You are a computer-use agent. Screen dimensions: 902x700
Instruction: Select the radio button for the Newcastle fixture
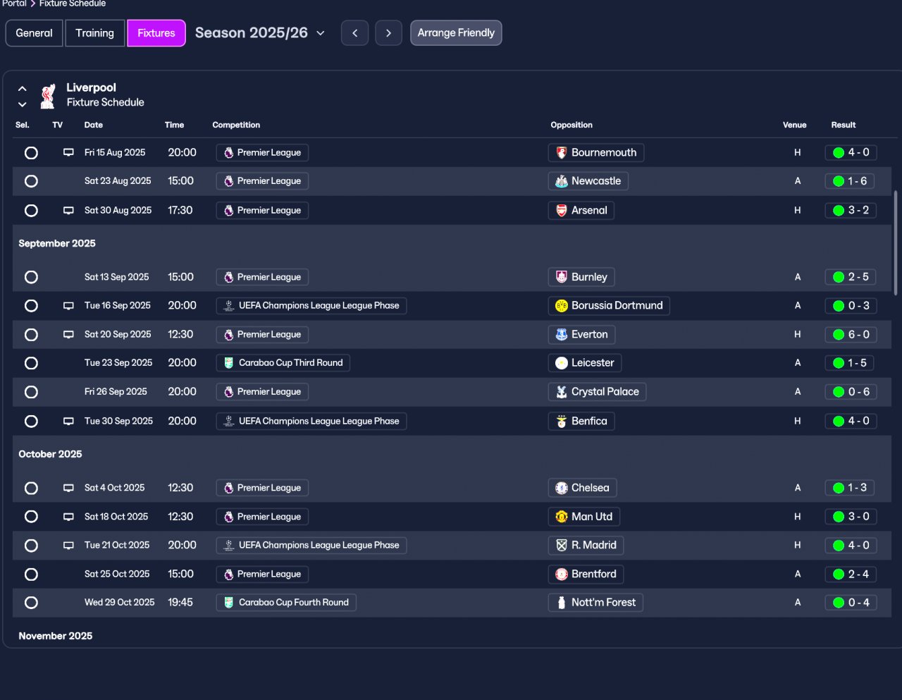click(31, 181)
